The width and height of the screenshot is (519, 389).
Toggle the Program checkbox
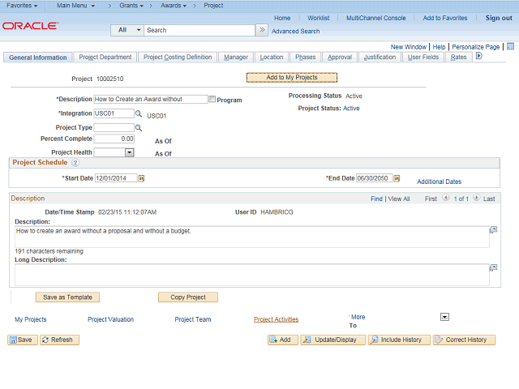coord(212,99)
